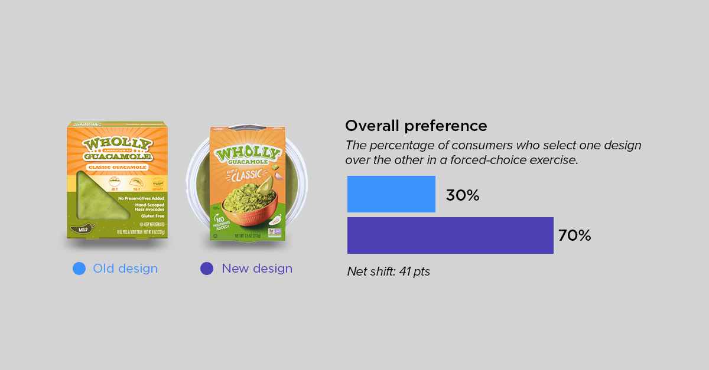Click the blue 30% preference bar

391,194
